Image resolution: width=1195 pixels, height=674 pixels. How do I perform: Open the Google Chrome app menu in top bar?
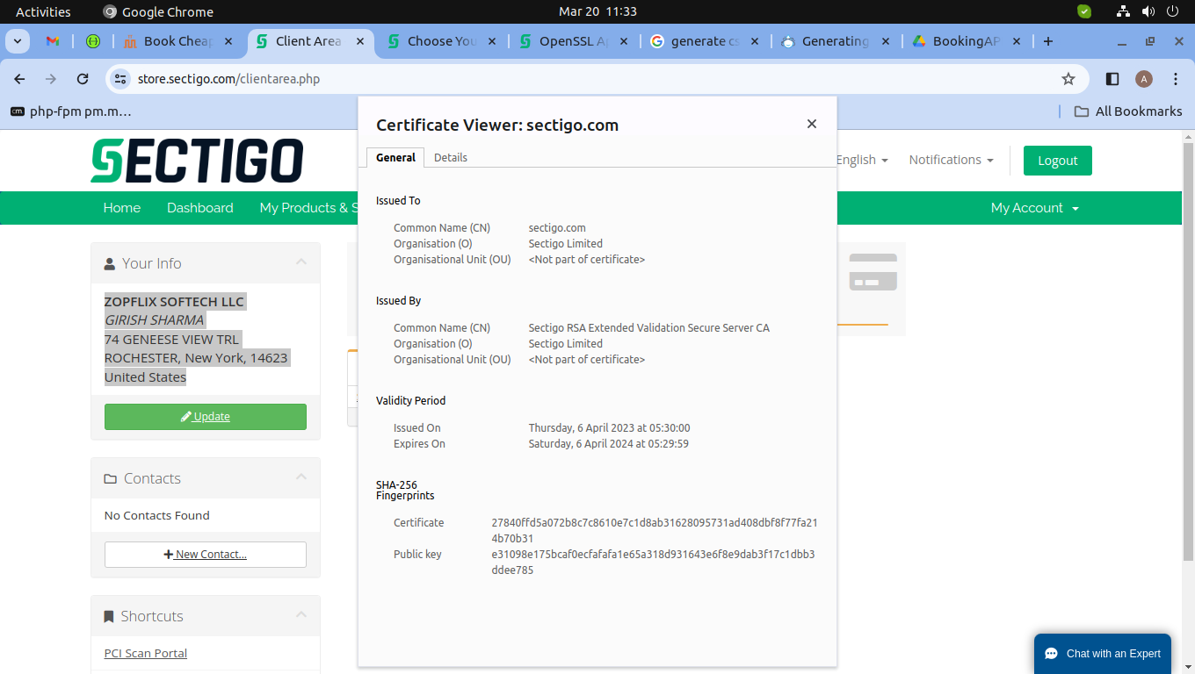tap(158, 11)
